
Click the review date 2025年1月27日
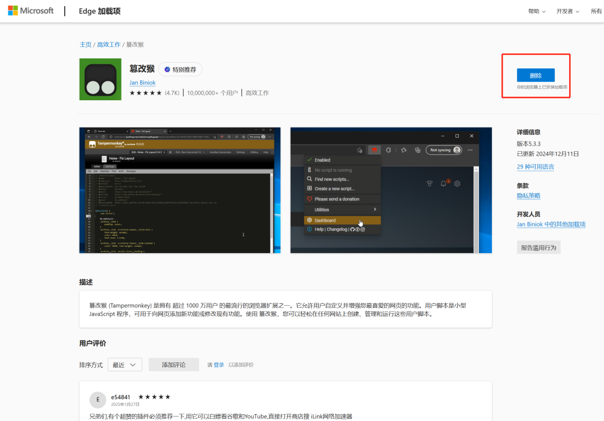[x=125, y=404]
